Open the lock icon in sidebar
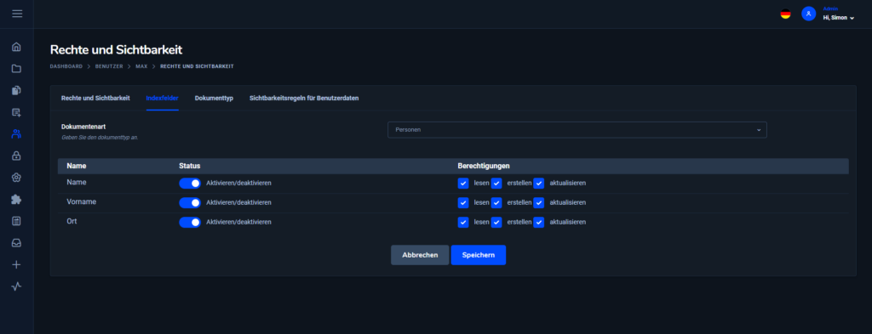 [x=16, y=156]
